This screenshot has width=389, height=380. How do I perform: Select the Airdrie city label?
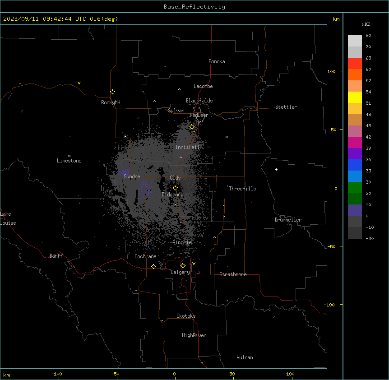pos(182,242)
